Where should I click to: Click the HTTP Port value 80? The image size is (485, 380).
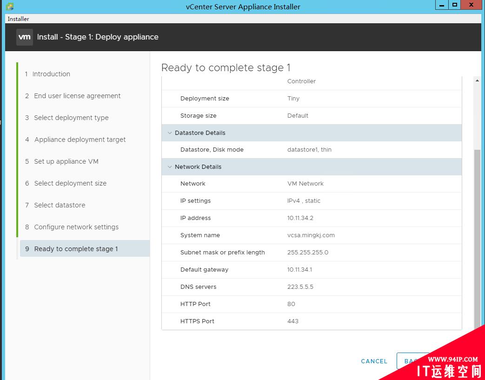point(291,304)
